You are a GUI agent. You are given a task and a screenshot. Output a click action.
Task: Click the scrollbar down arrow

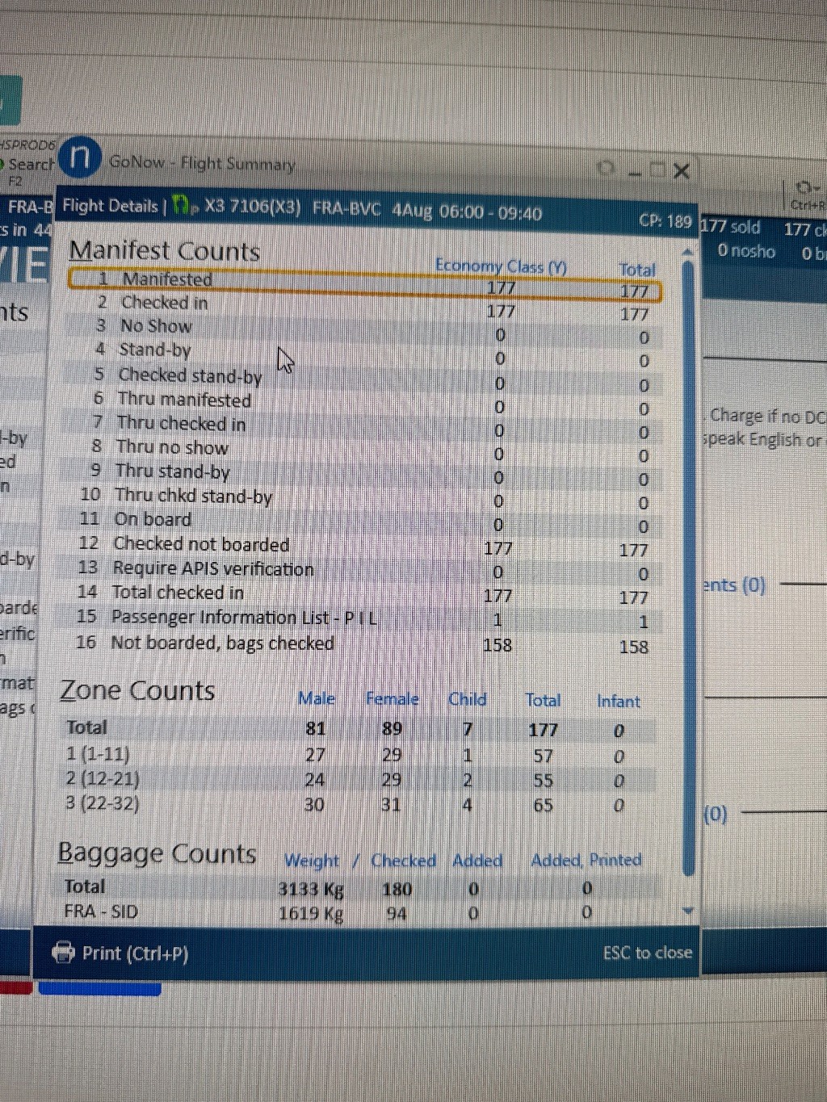pos(688,911)
